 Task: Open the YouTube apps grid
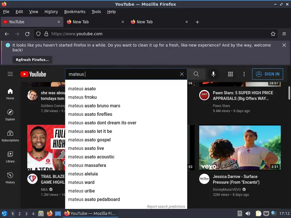(x=230, y=74)
